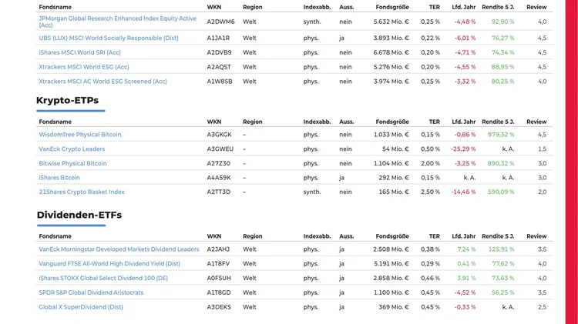Open iShares MSCI World SRI (Acc) fund

click(79, 52)
